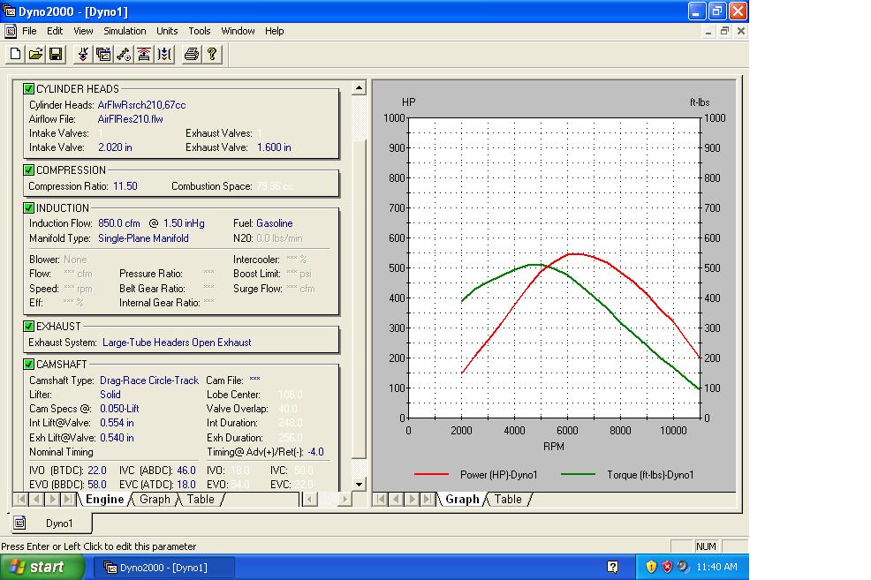The height and width of the screenshot is (580, 871).
Task: Click the stacked graph windows toolbar icon
Action: tap(103, 54)
